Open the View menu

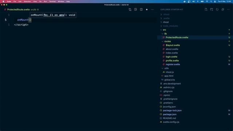(35, 1)
